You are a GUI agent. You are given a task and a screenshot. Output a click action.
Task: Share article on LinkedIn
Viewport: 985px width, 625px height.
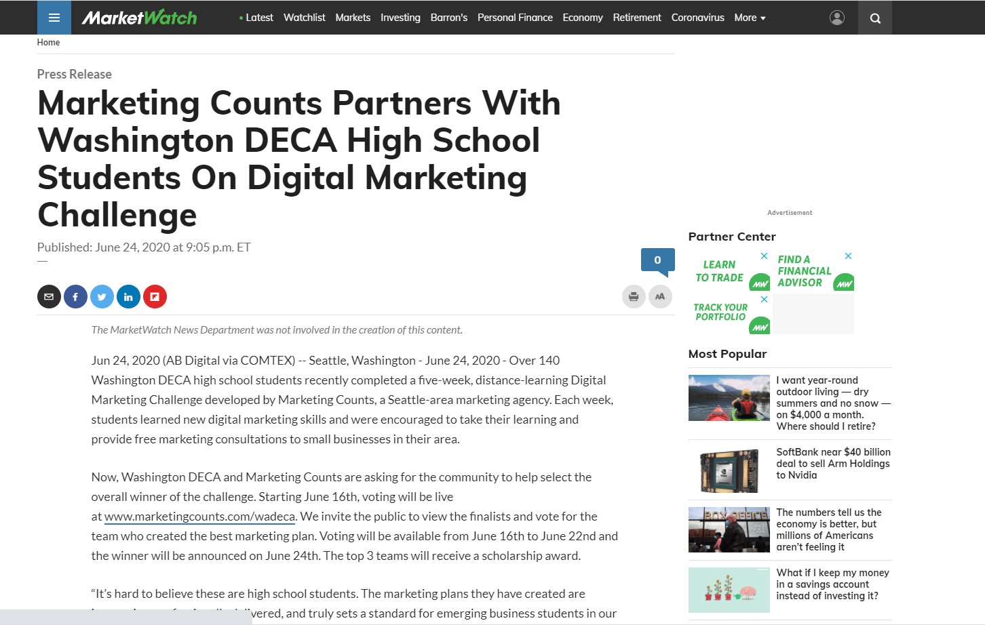[x=128, y=297]
